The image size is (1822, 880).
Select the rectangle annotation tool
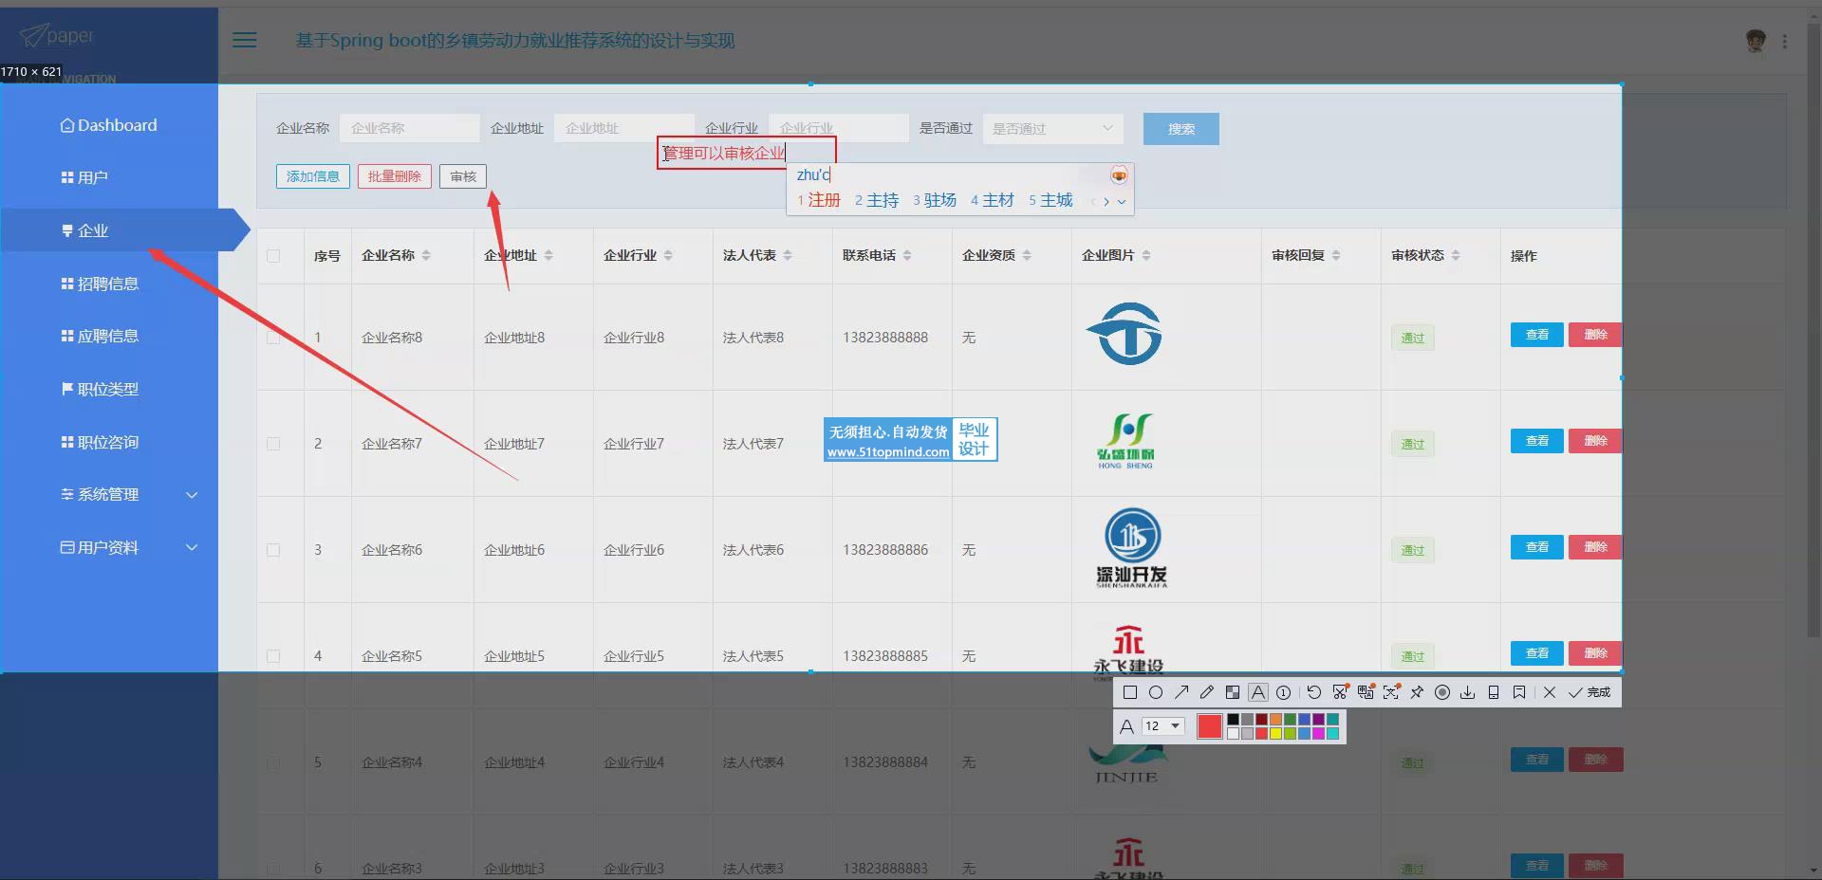pyautogui.click(x=1130, y=692)
